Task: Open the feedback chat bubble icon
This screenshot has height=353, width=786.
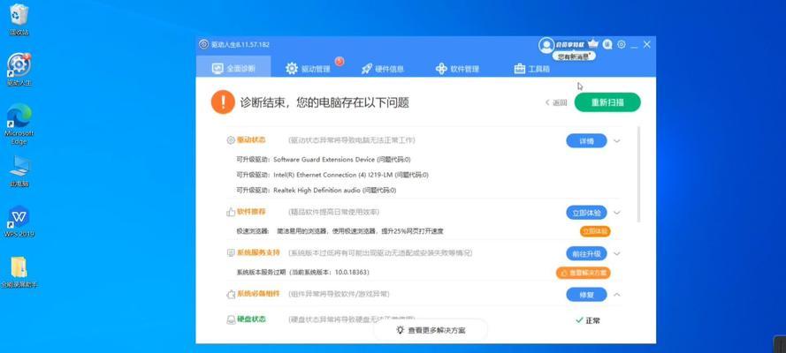Action: 607,44
